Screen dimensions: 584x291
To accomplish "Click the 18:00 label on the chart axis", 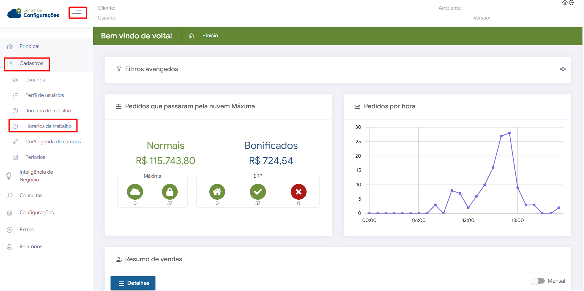I will pyautogui.click(x=517, y=220).
